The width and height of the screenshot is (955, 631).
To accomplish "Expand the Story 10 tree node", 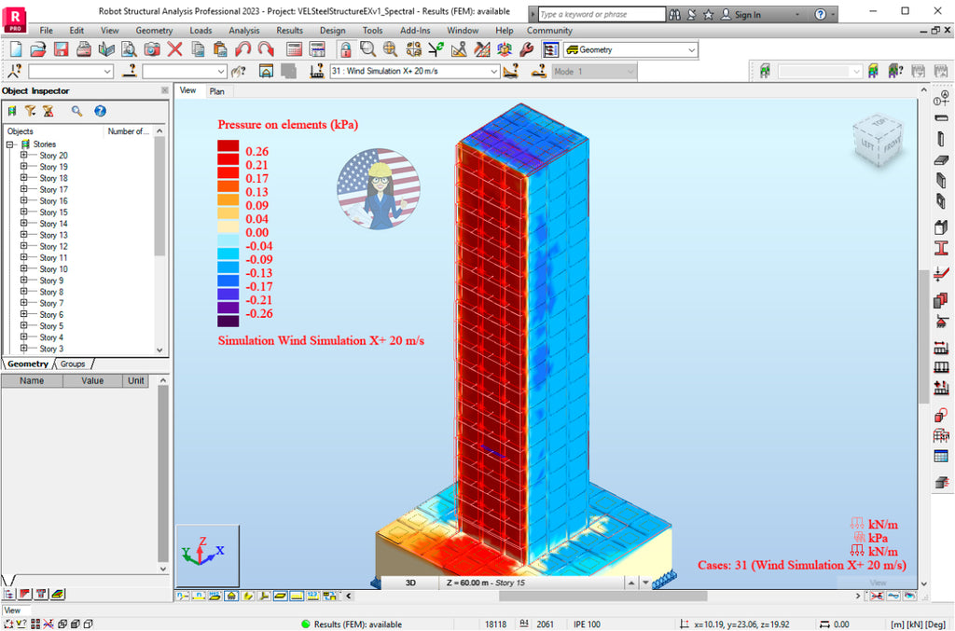I will click(23, 268).
